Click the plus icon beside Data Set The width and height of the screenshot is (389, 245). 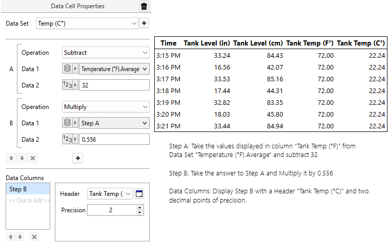[145, 24]
